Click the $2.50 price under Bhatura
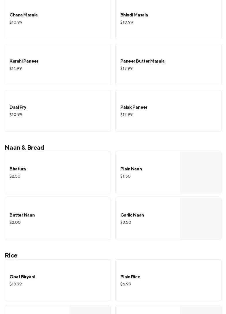The height and width of the screenshot is (314, 226). pos(15,176)
